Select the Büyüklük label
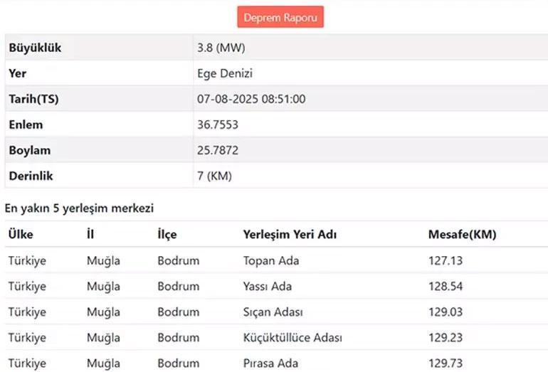Image resolution: width=548 pixels, height=372 pixels. point(35,48)
